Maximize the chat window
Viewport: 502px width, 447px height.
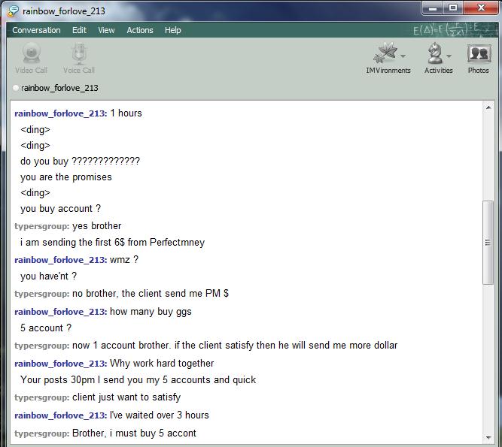pos(453,8)
